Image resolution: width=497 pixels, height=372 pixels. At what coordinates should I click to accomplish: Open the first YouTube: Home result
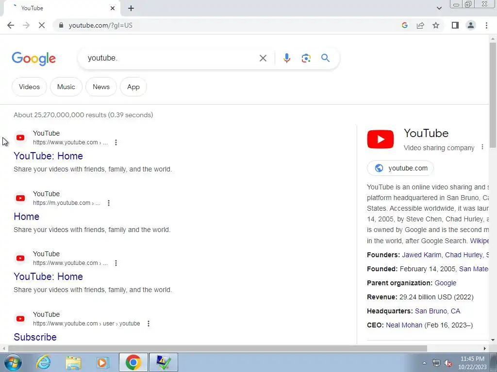coord(48,156)
